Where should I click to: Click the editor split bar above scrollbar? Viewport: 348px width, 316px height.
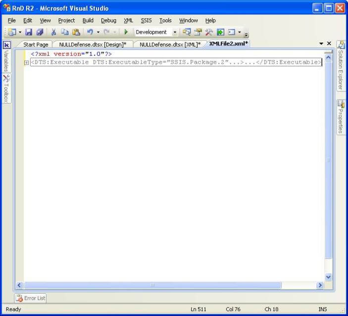click(x=328, y=52)
